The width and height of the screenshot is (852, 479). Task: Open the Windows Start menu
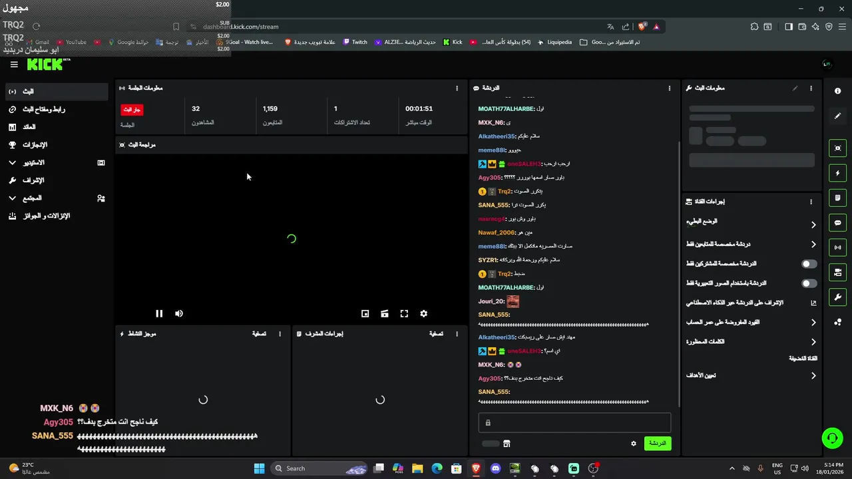click(x=259, y=468)
